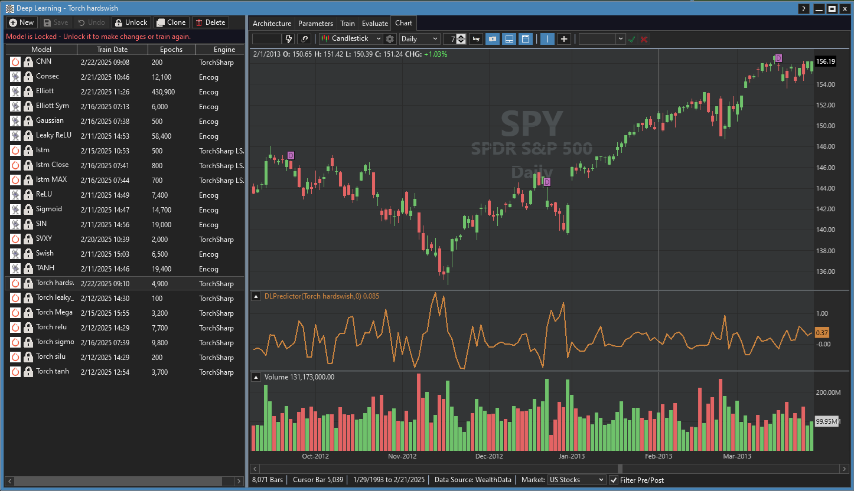This screenshot has width=854, height=491.
Task: Open chart style settings gear
Action: coord(390,39)
